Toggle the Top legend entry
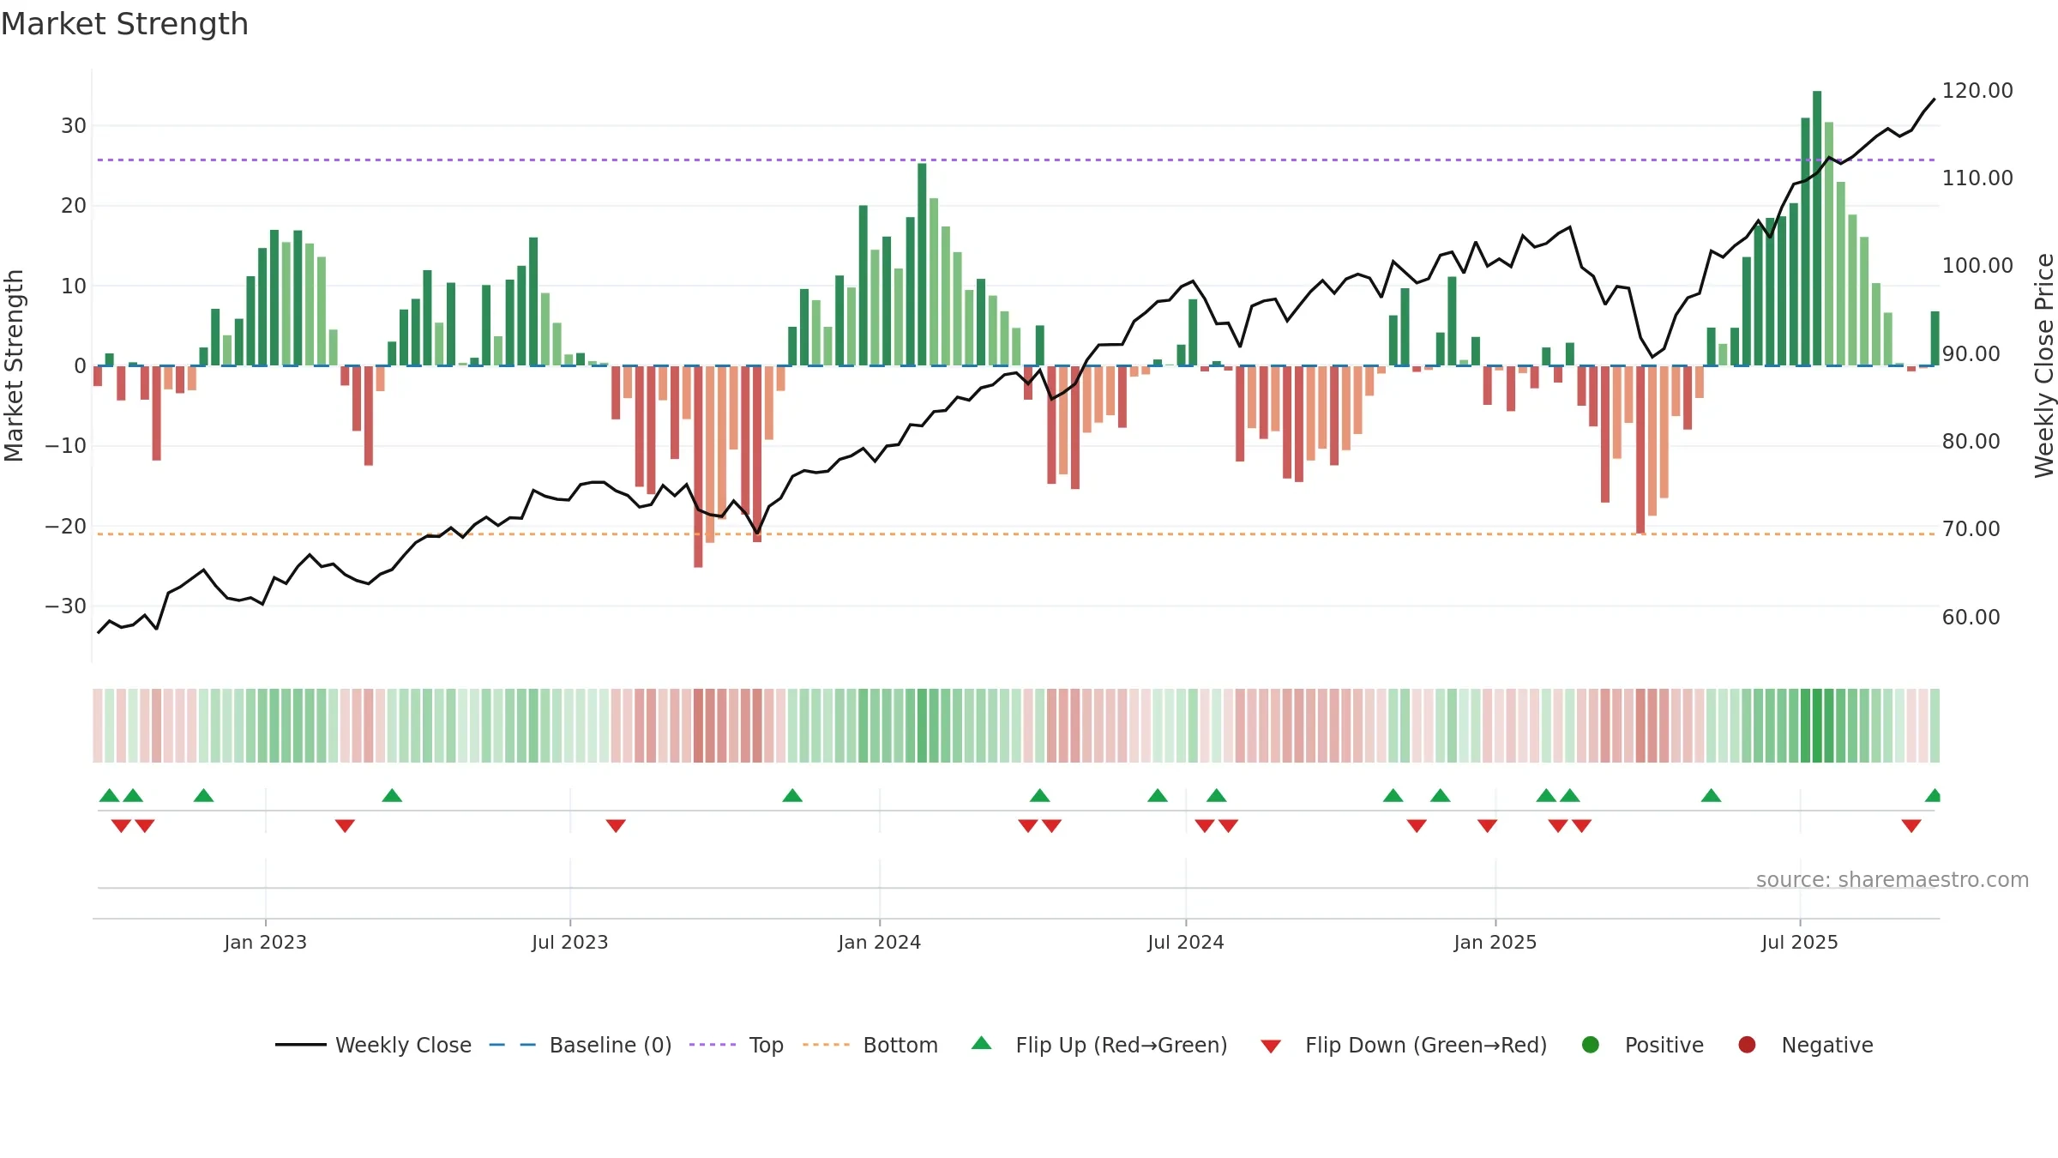2058x1158 pixels. pos(737,1045)
